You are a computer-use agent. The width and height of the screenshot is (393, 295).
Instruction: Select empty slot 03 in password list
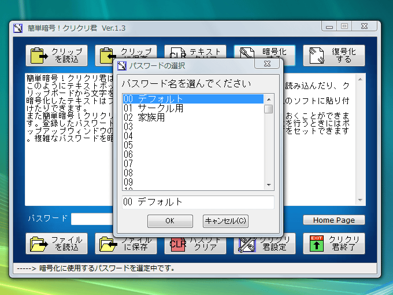(193, 127)
